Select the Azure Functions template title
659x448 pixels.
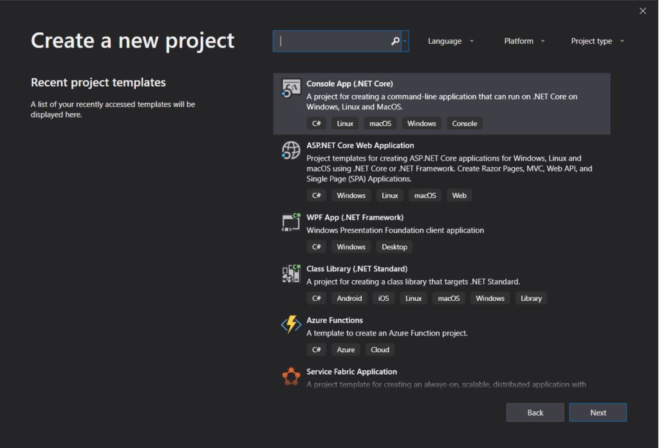335,320
